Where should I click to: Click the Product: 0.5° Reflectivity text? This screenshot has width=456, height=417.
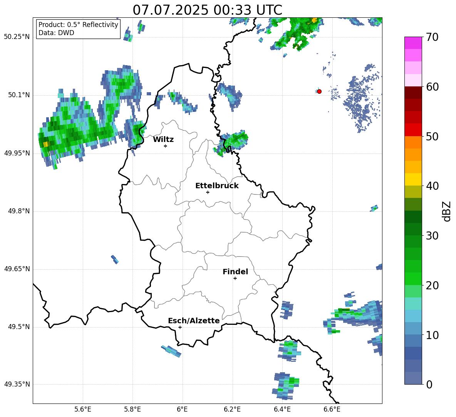(78, 25)
